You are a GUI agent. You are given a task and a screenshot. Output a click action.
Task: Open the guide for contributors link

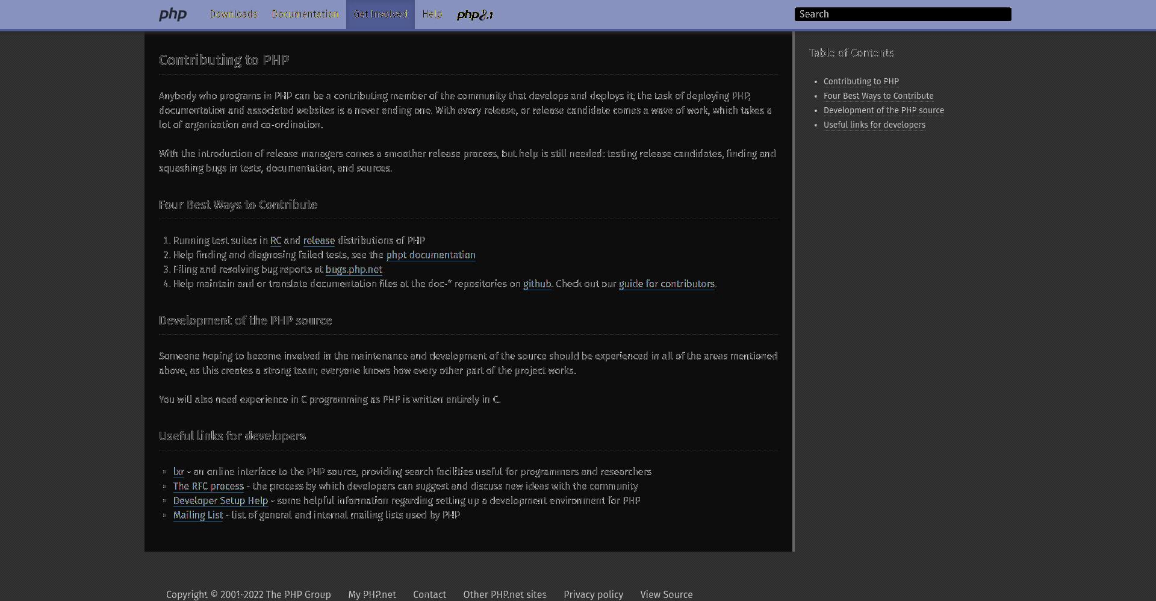pos(667,284)
